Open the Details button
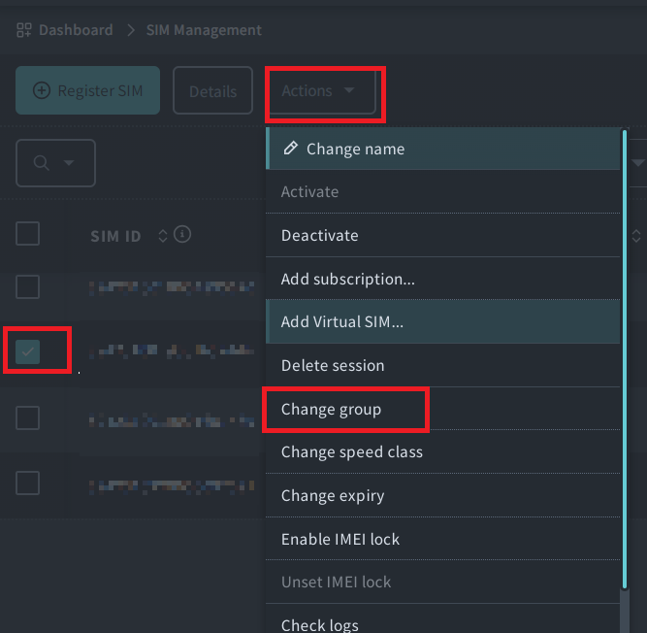Image resolution: width=647 pixels, height=633 pixels. tap(212, 91)
